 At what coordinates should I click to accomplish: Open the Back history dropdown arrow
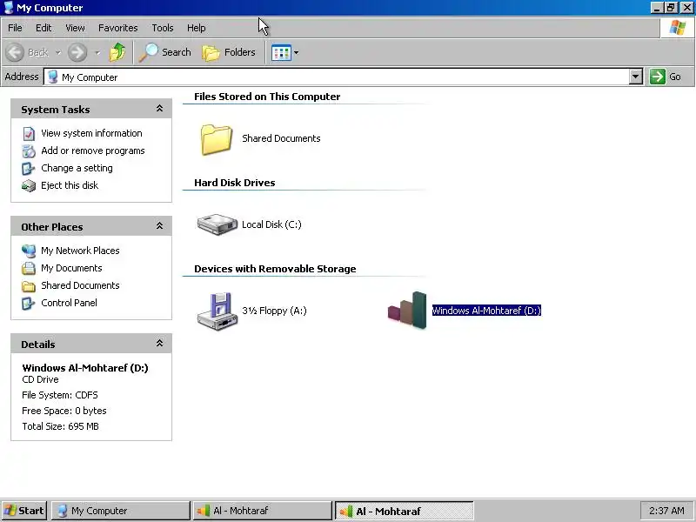coord(58,53)
